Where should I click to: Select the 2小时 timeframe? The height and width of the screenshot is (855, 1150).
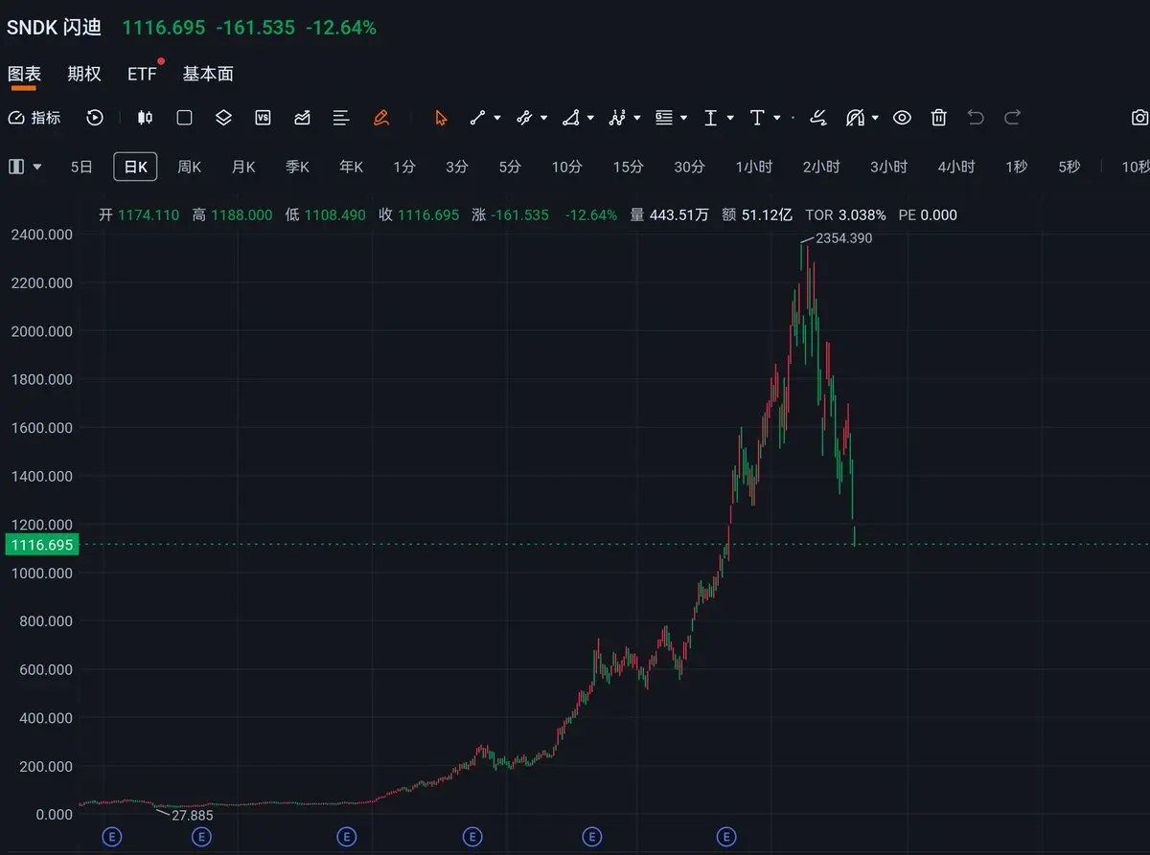point(821,167)
